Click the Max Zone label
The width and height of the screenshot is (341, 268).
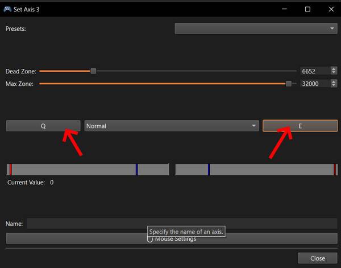[19, 84]
